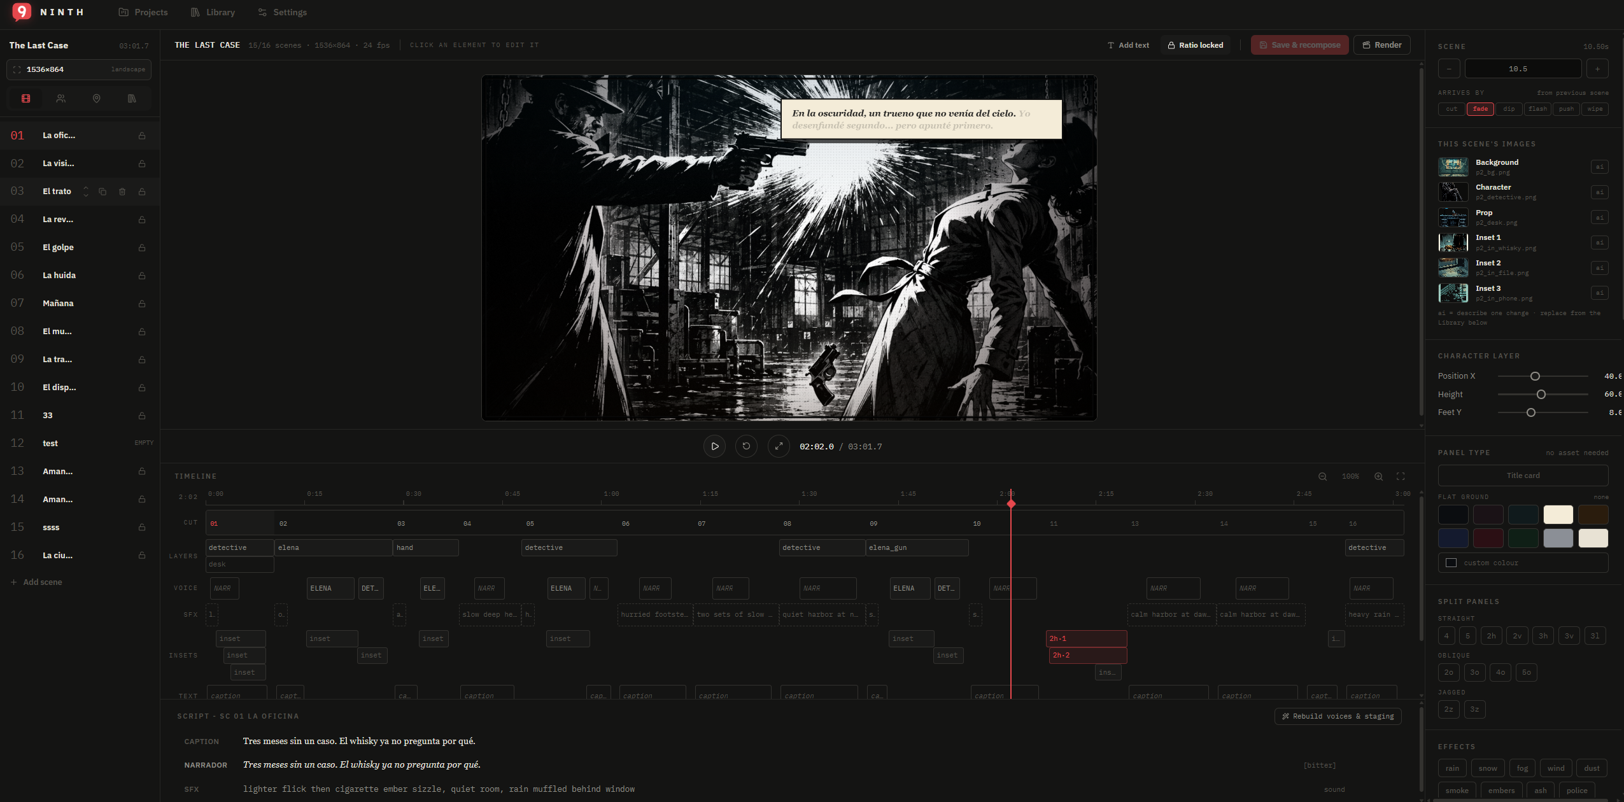Zoom in the timeline
The width and height of the screenshot is (1624, 802).
(1378, 477)
